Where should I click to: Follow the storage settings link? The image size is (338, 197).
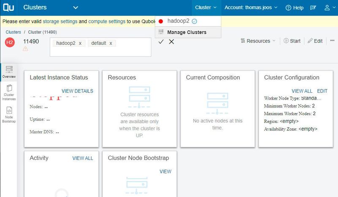pos(60,22)
